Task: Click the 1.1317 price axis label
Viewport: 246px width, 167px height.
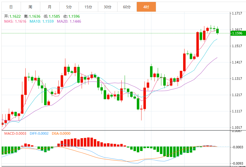Action: [x=237, y=79]
